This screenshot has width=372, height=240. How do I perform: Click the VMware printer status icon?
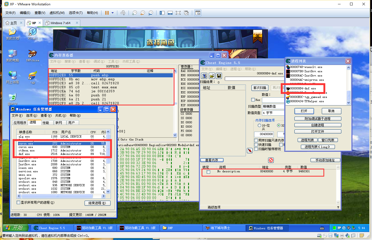(342, 235)
